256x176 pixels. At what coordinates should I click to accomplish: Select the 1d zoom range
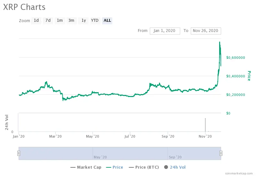[x=36, y=20]
